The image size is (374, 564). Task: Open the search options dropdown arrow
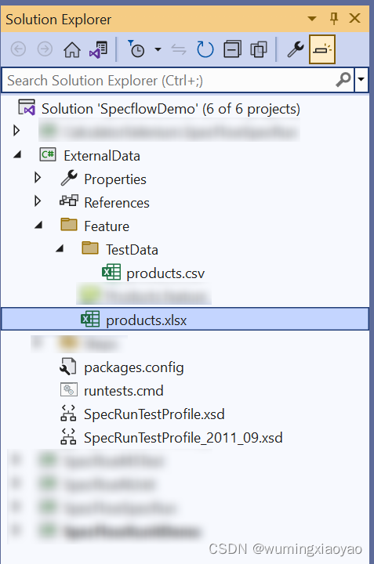pyautogui.click(x=361, y=79)
